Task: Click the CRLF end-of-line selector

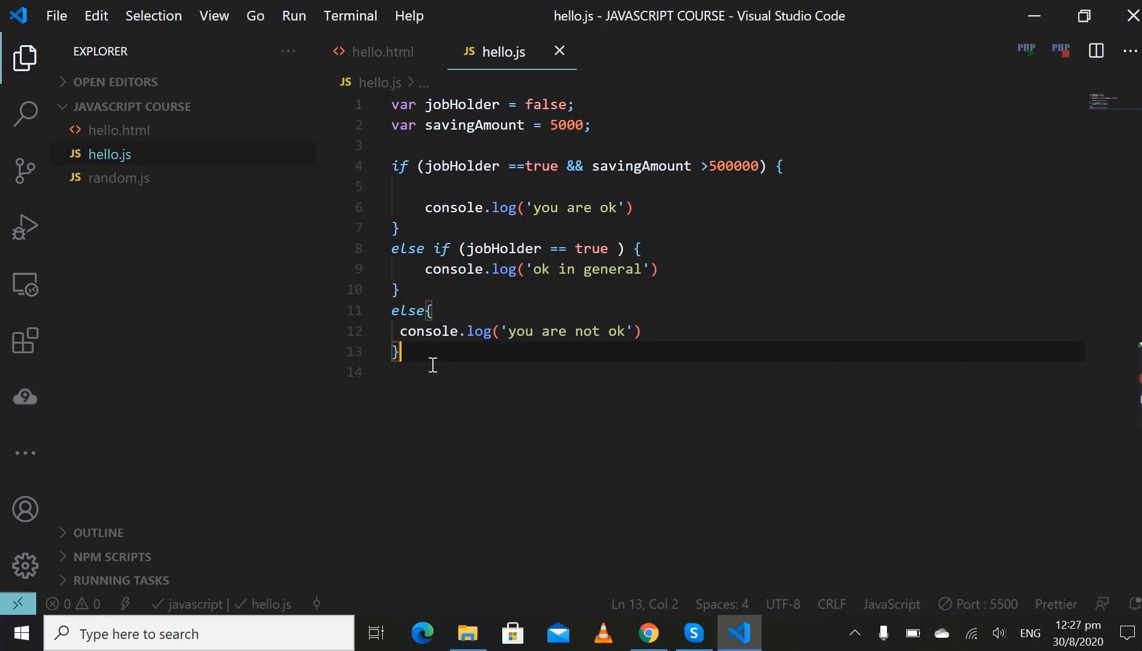Action: point(831,604)
